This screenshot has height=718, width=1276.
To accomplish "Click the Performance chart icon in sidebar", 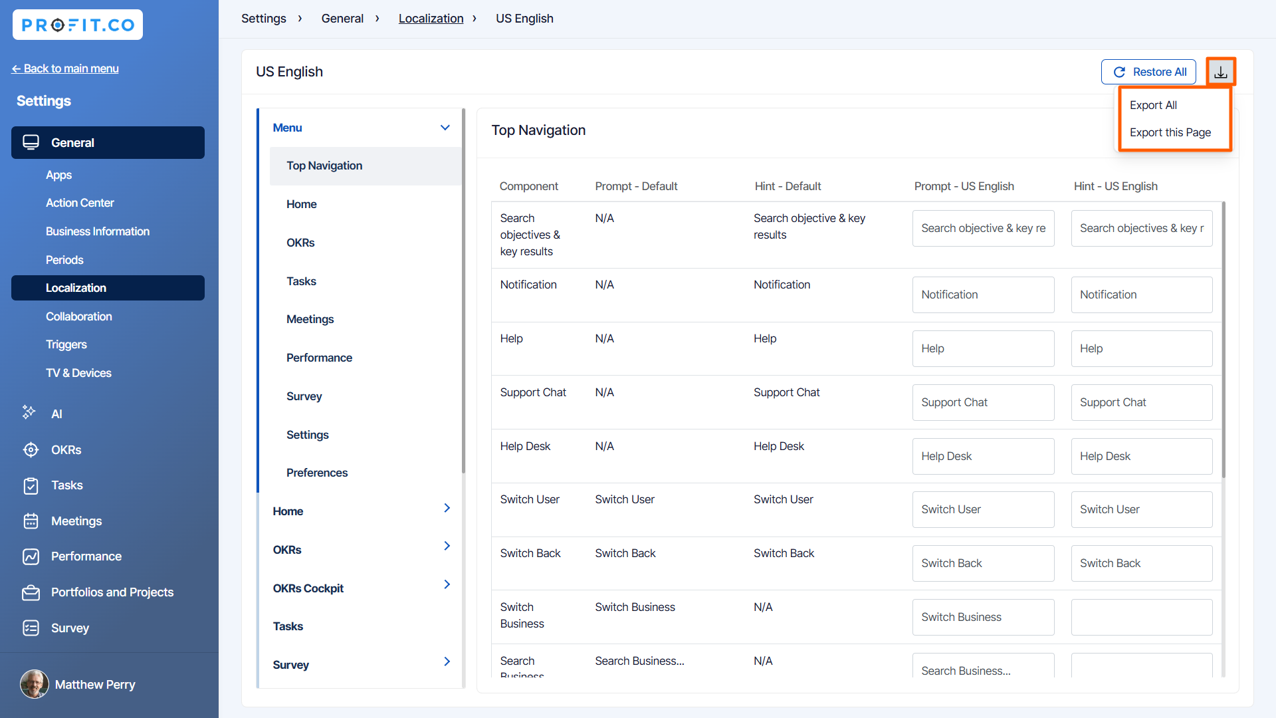I will (31, 556).
